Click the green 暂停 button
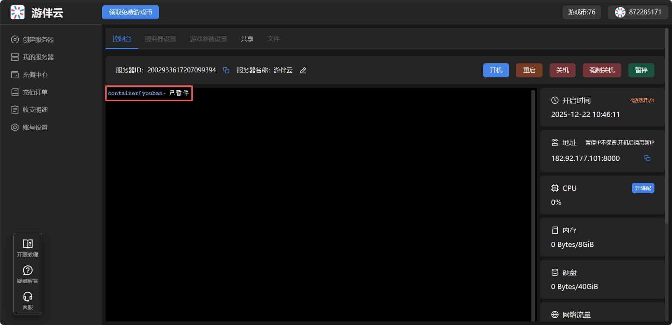Screen dimensions: 672x325 [641, 70]
